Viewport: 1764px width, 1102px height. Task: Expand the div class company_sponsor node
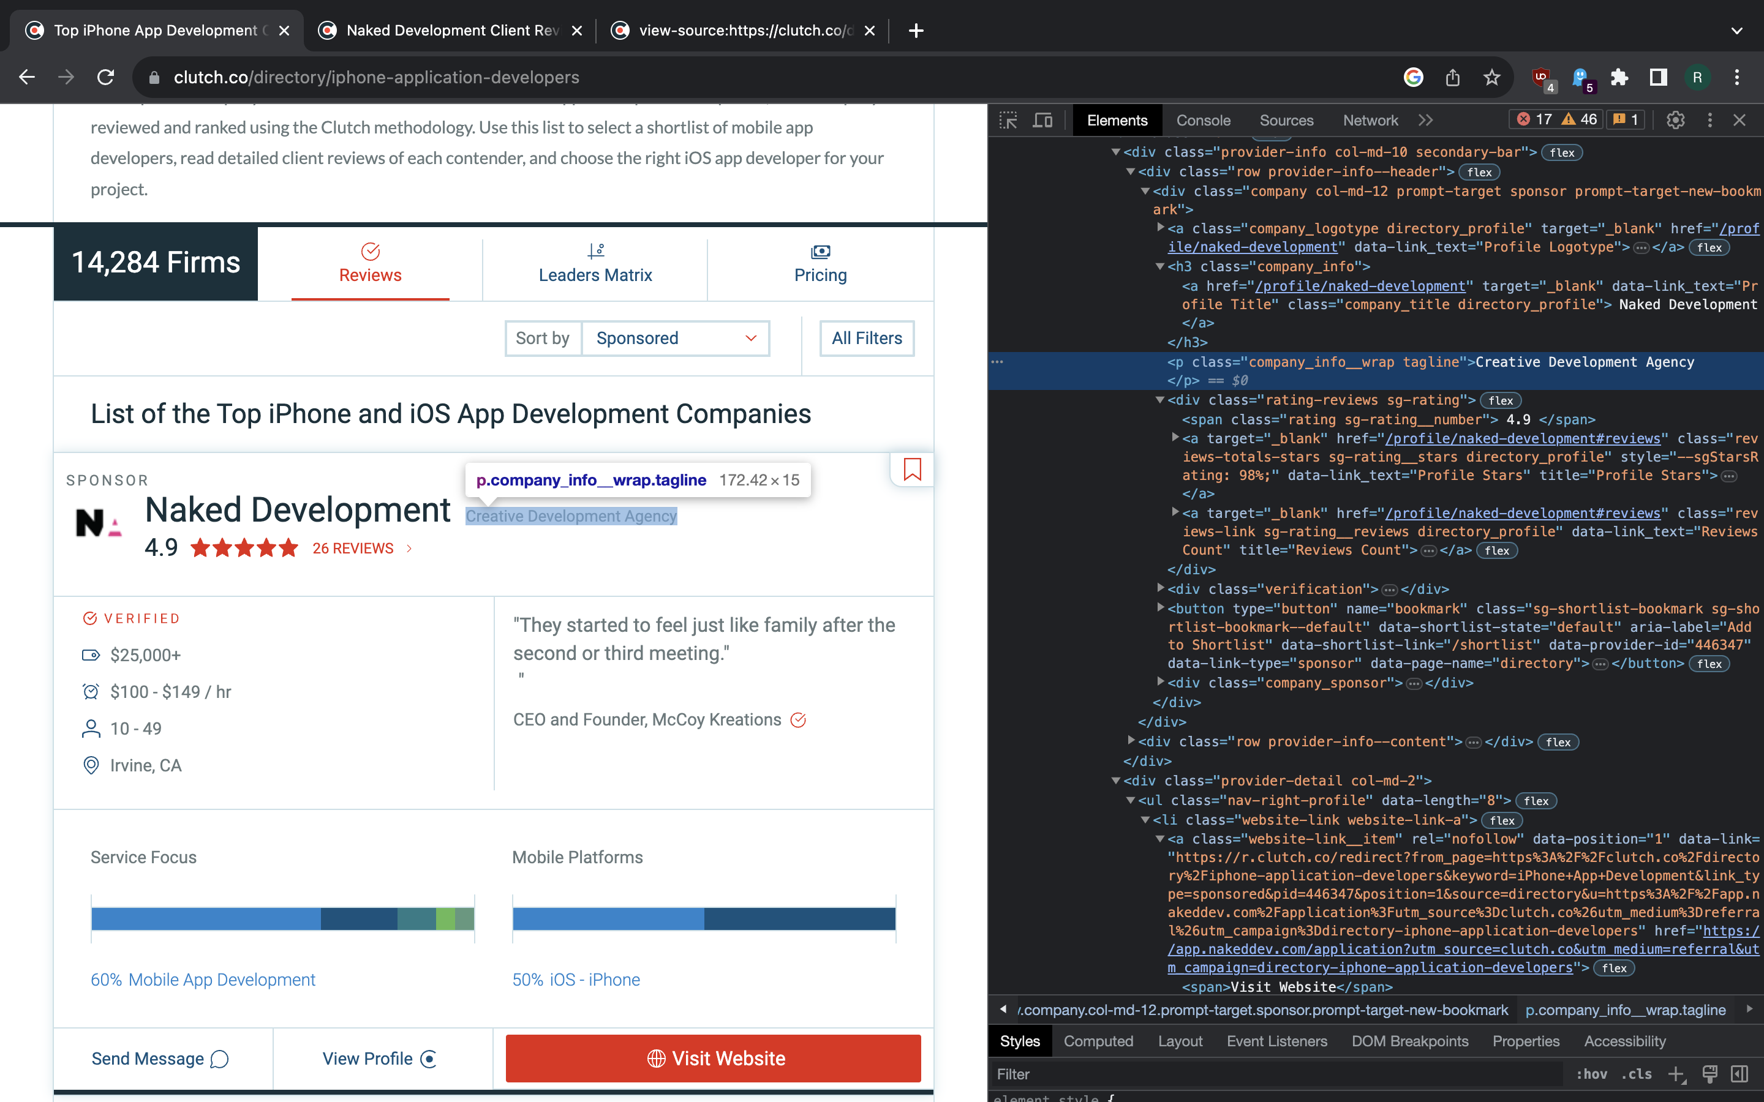click(x=1159, y=681)
